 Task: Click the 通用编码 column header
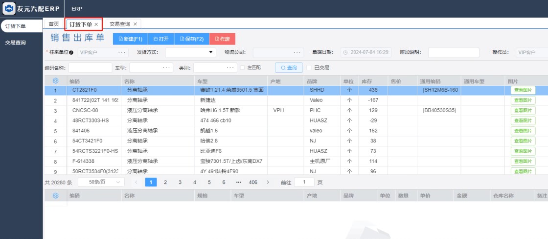[x=438, y=81]
